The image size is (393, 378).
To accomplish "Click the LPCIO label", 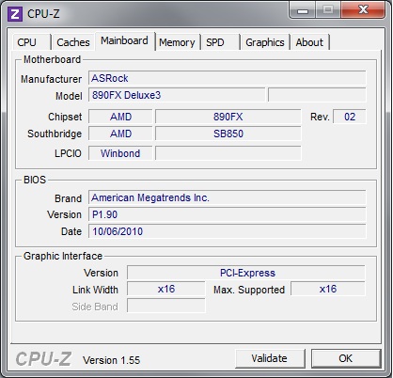I will 68,153.
